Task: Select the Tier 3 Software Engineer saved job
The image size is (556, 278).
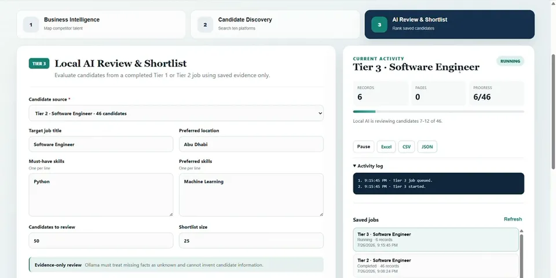Action: click(x=436, y=240)
